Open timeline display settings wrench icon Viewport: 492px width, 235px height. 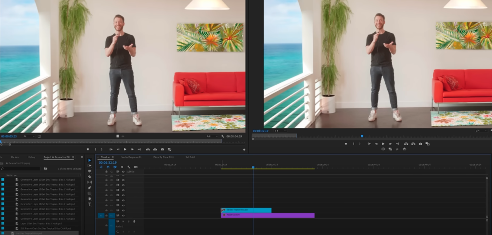click(x=129, y=167)
